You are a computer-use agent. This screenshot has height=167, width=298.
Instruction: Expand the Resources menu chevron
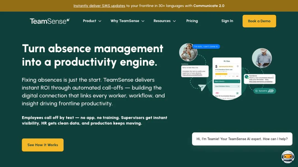pos(174,21)
